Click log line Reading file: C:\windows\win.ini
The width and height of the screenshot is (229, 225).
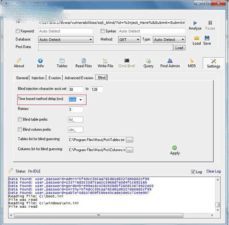pyautogui.click(x=44, y=203)
